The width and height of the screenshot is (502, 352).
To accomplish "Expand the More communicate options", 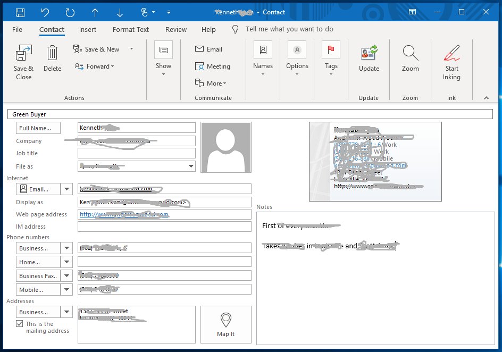I will point(211,83).
